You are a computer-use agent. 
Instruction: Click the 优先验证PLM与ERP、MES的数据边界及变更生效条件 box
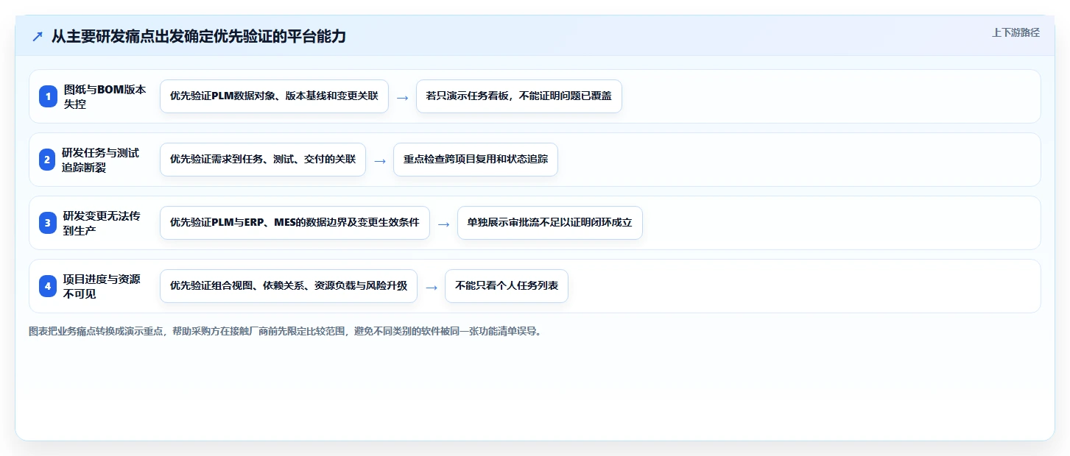pos(295,223)
